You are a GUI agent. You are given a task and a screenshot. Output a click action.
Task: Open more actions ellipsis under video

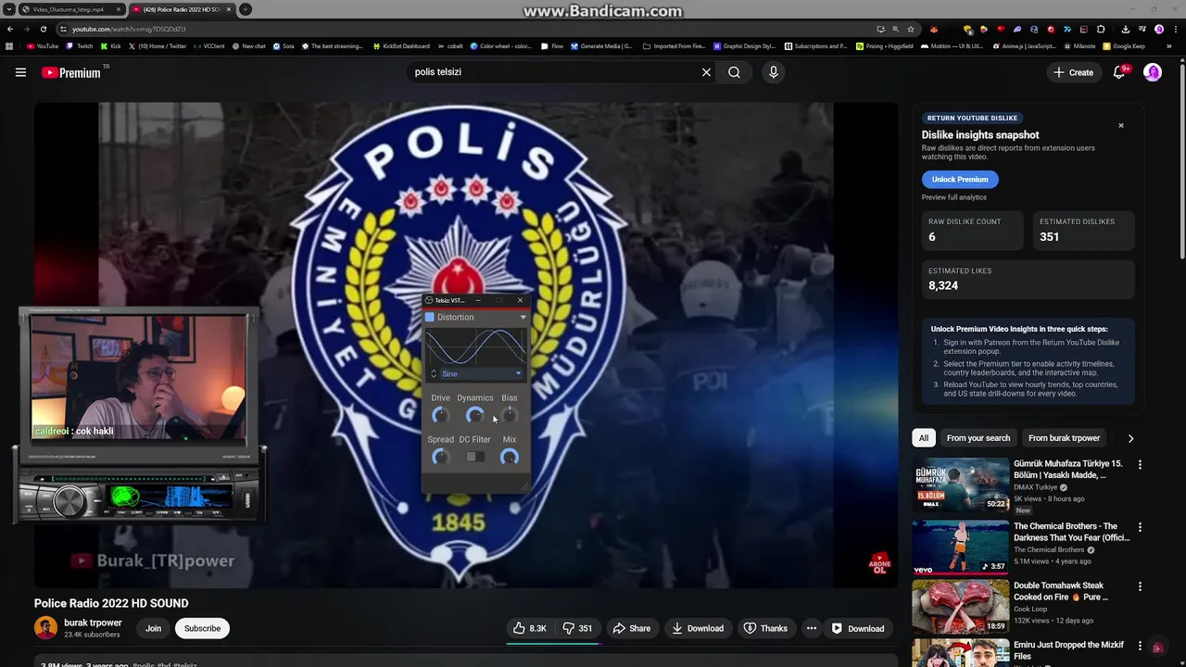point(811,628)
